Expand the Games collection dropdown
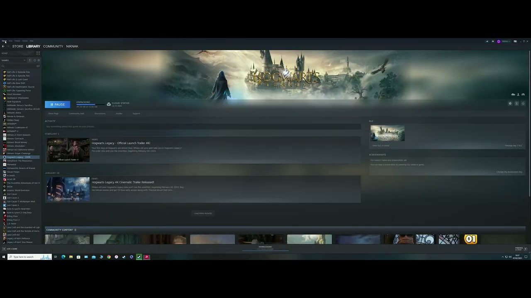The width and height of the screenshot is (531, 298). click(x=24, y=60)
